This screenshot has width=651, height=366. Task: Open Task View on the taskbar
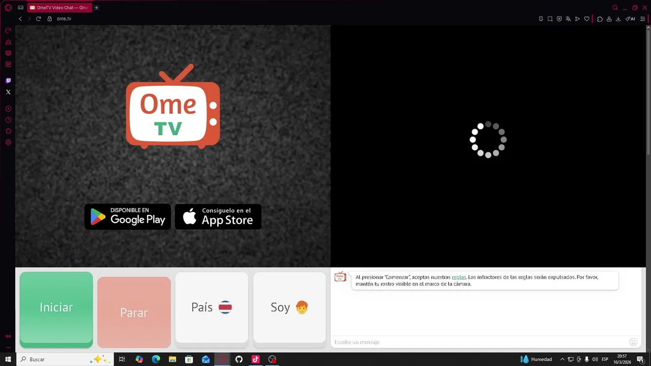(122, 359)
